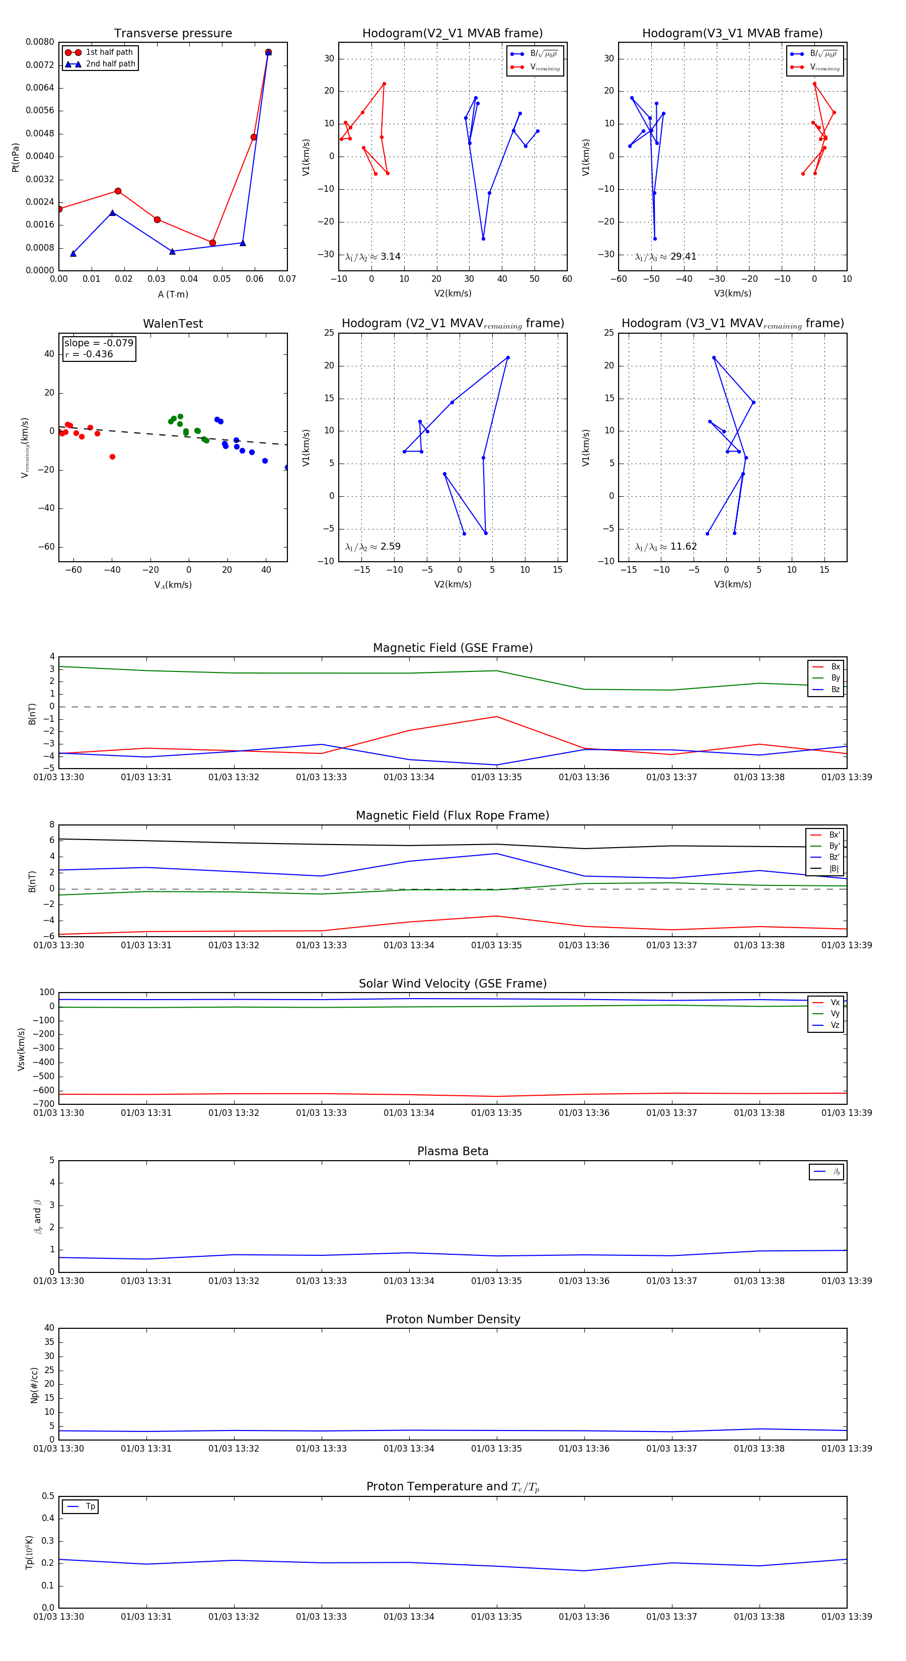
Task: Select the "By'" legend entry in Flux Rope plot
Action: 825,846
